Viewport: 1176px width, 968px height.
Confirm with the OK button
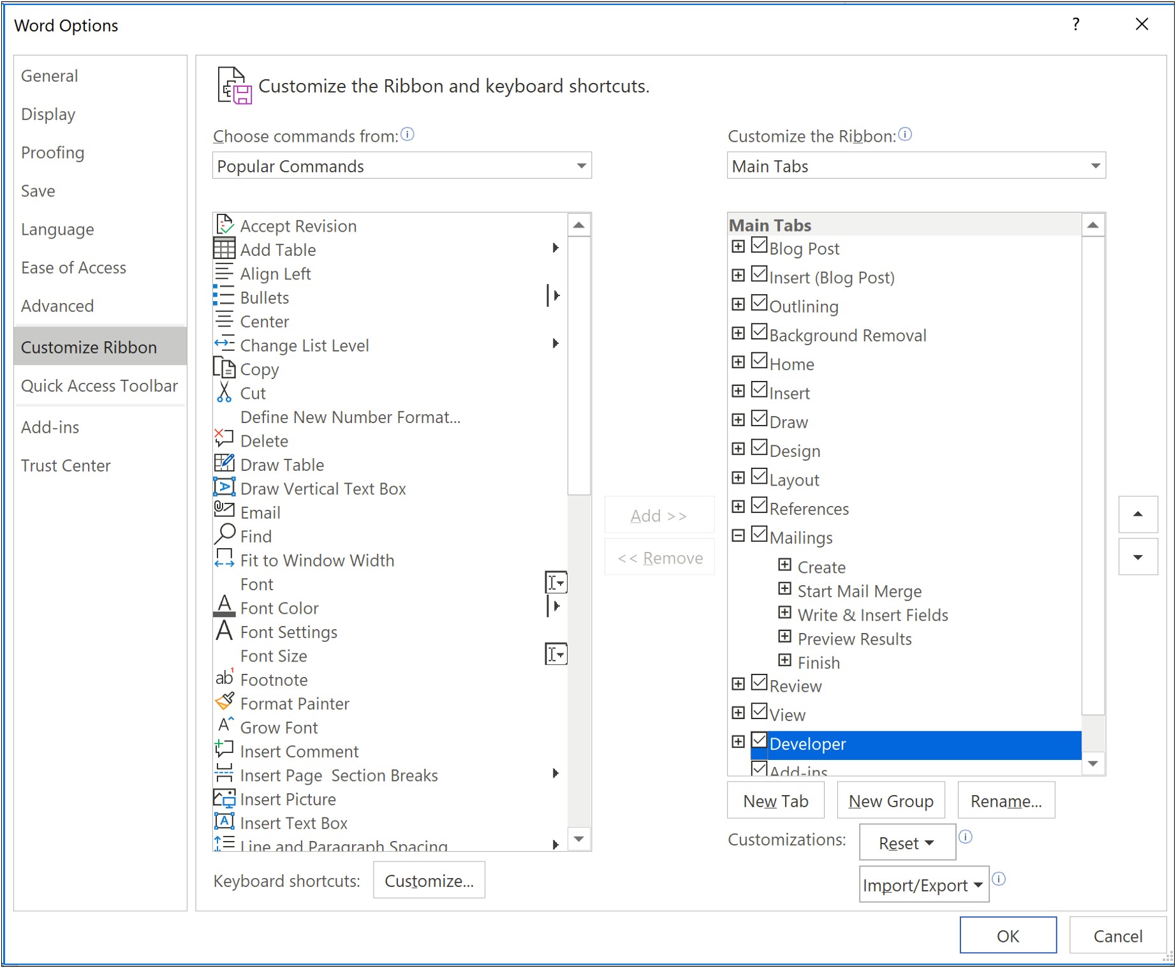[x=1008, y=935]
